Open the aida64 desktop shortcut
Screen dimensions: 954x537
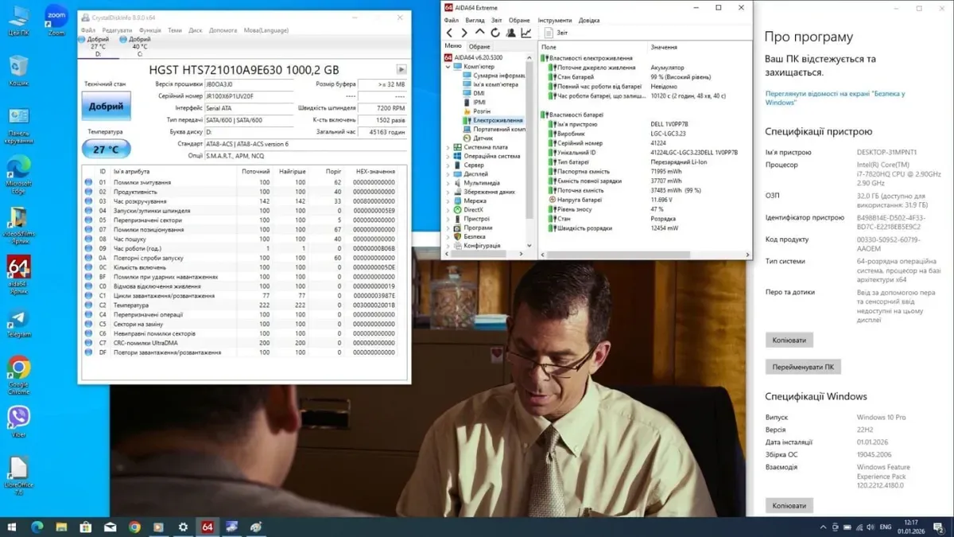click(18, 272)
